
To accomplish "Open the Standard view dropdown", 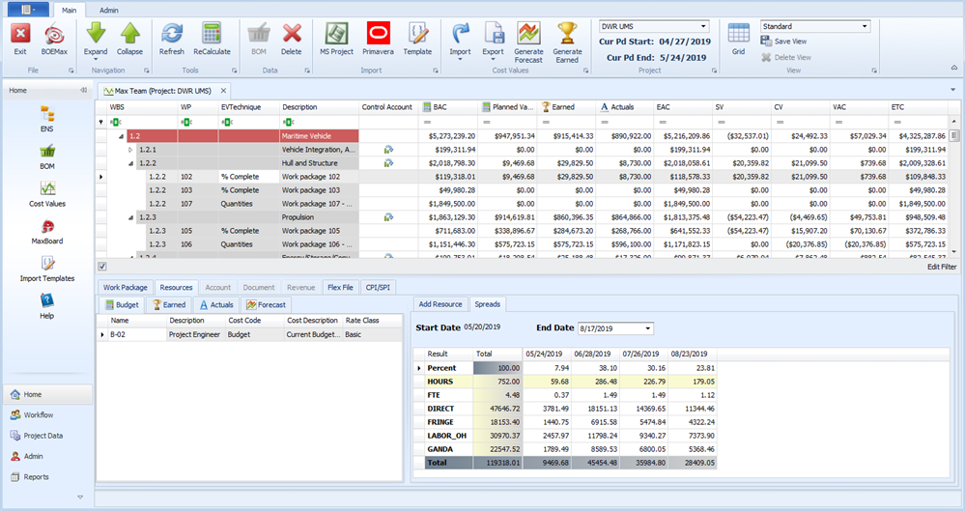I will pos(864,26).
